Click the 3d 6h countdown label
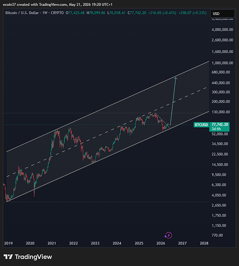This screenshot has width=239, height=266. (x=216, y=129)
